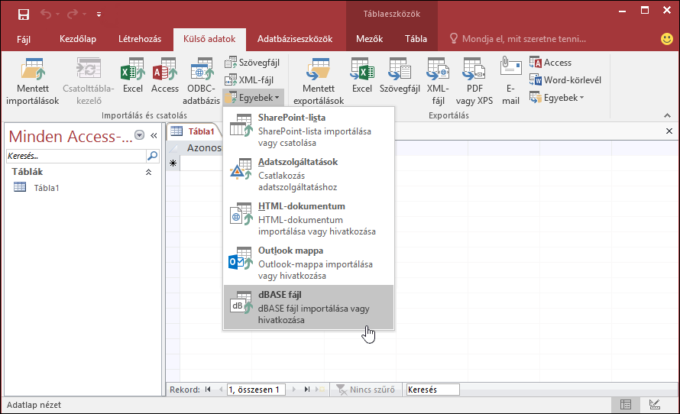This screenshot has width=680, height=414.
Task: Click the record Keresés search box
Action: 432,390
